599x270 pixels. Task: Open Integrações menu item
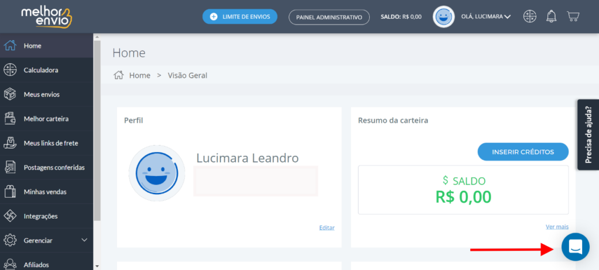coord(47,216)
